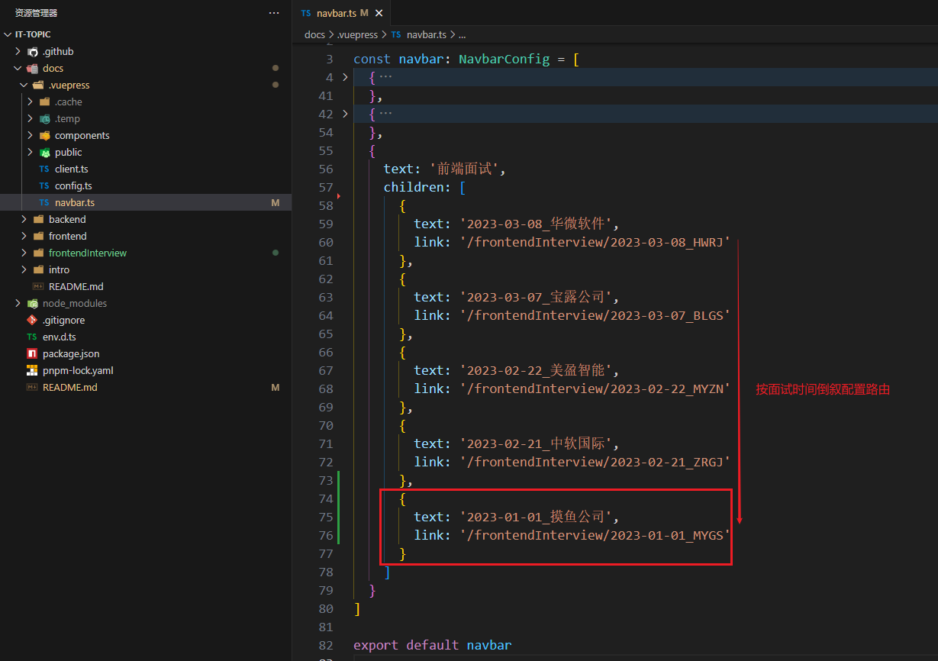Image resolution: width=938 pixels, height=661 pixels.
Task: Expand the frontendInterview folder
Action: [x=24, y=253]
